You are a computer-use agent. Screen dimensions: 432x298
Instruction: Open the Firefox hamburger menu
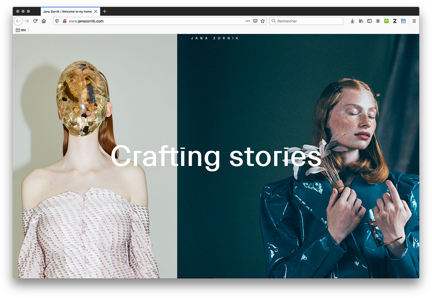tap(414, 21)
